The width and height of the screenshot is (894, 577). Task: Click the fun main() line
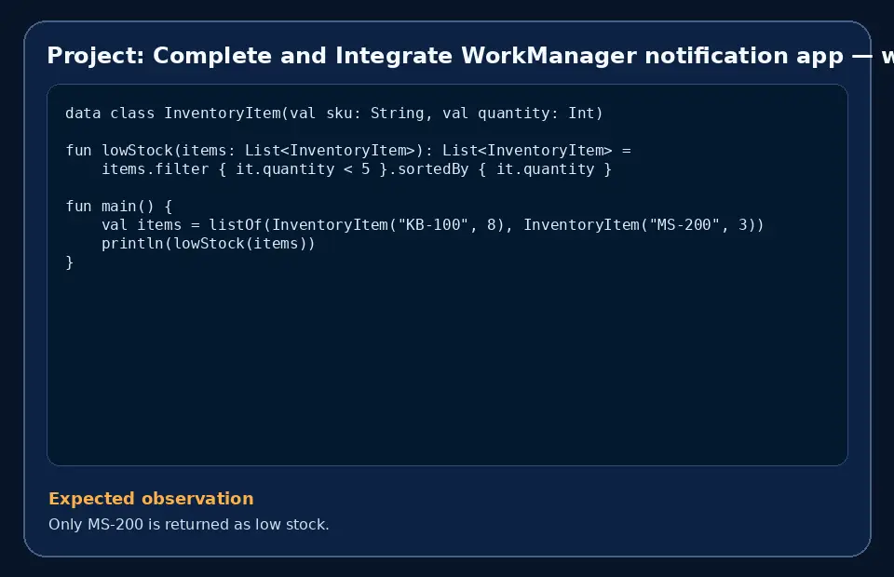click(x=118, y=207)
